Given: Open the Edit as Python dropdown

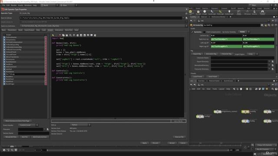Looking at the screenshot, I should (80, 125).
